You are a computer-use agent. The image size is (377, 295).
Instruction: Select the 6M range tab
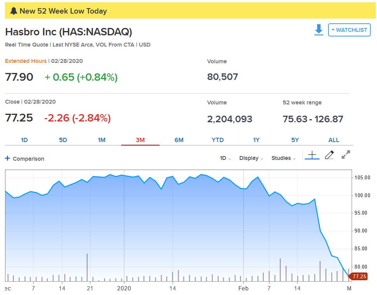point(179,140)
